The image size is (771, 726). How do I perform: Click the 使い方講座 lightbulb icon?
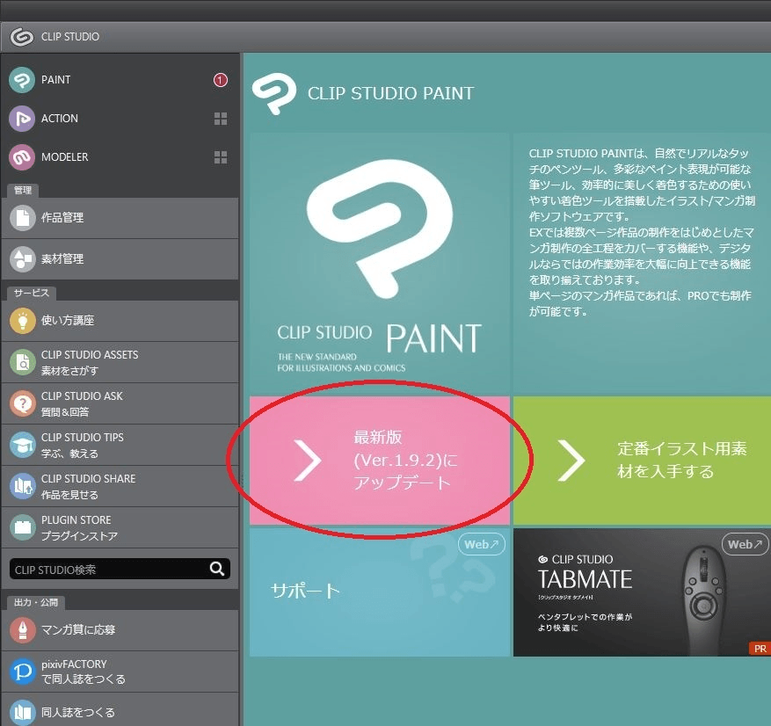(23, 321)
